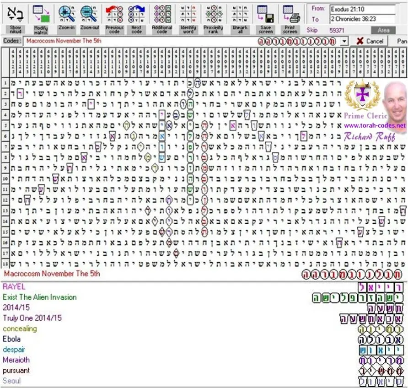The height and width of the screenshot is (388, 408).
Task: Toggle the Show nikud icon
Action: pos(16,19)
